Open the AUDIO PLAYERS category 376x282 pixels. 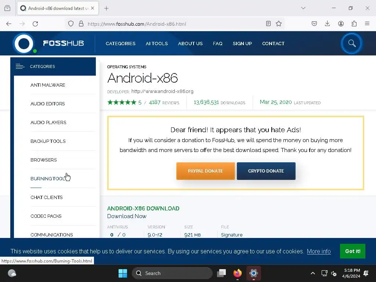[x=48, y=122]
